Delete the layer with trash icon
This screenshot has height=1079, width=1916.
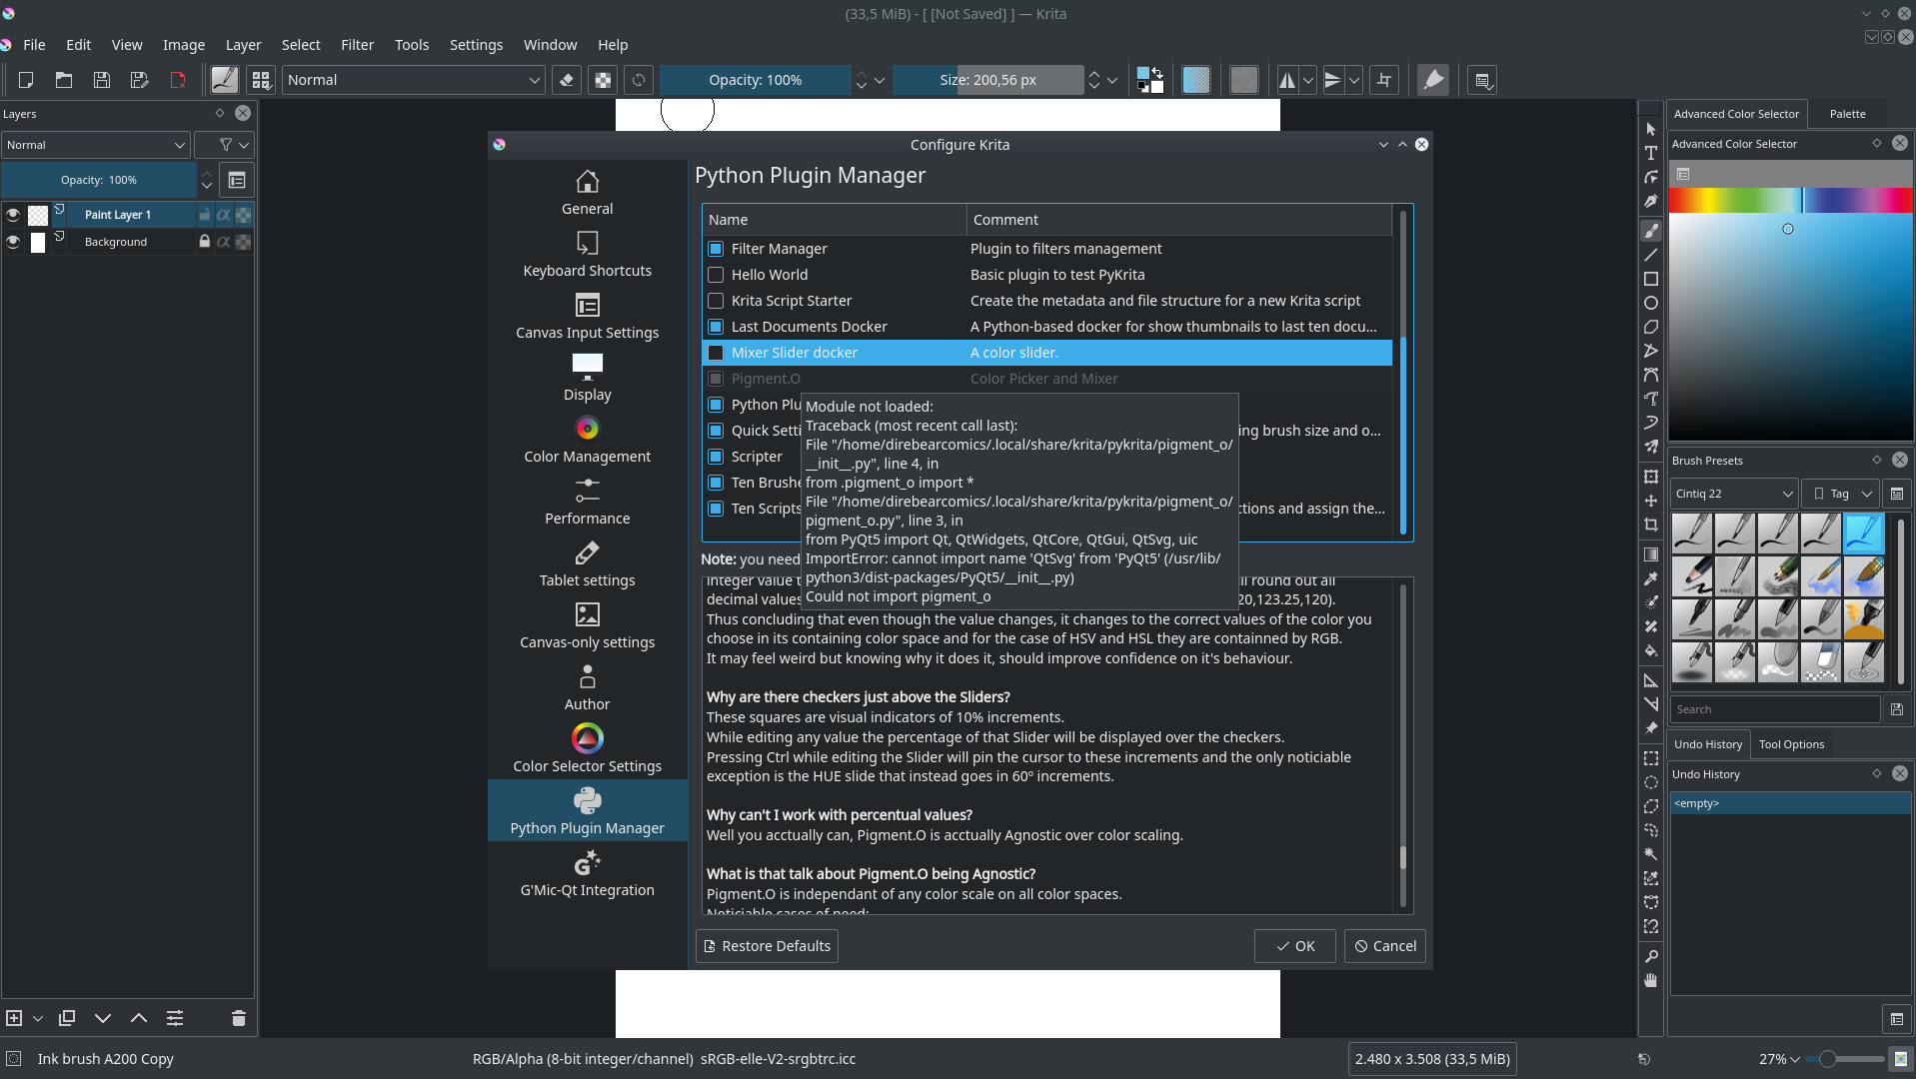pos(238,1018)
